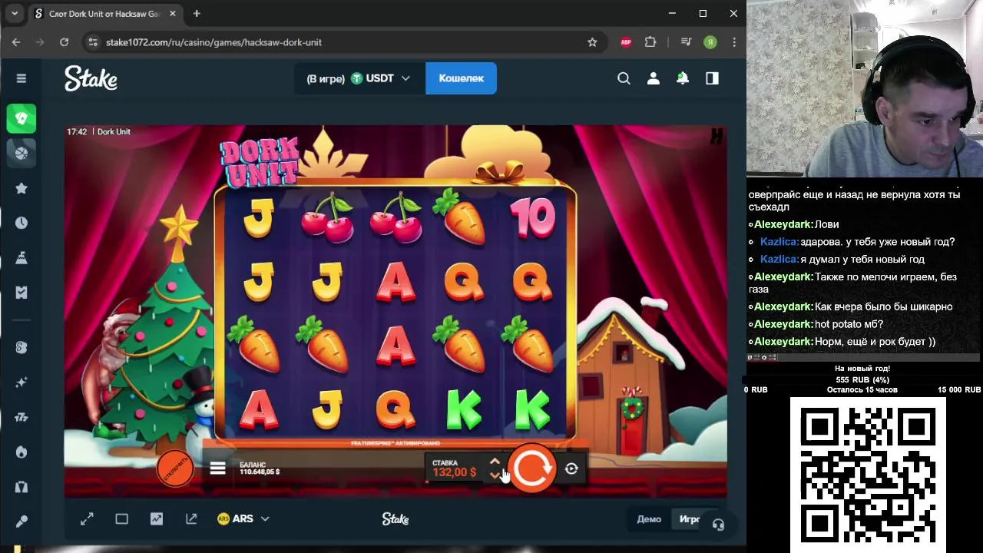Open live stats chart icon
The width and height of the screenshot is (983, 553).
pyautogui.click(x=157, y=519)
